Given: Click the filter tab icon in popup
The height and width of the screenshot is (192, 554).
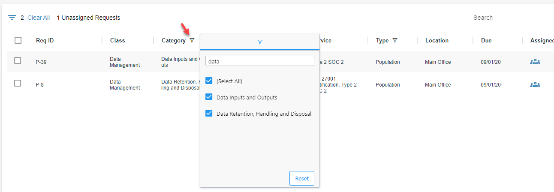Looking at the screenshot, I should click(x=260, y=42).
